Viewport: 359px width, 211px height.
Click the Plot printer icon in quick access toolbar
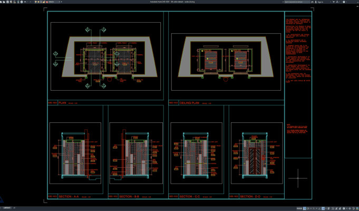[22, 2]
